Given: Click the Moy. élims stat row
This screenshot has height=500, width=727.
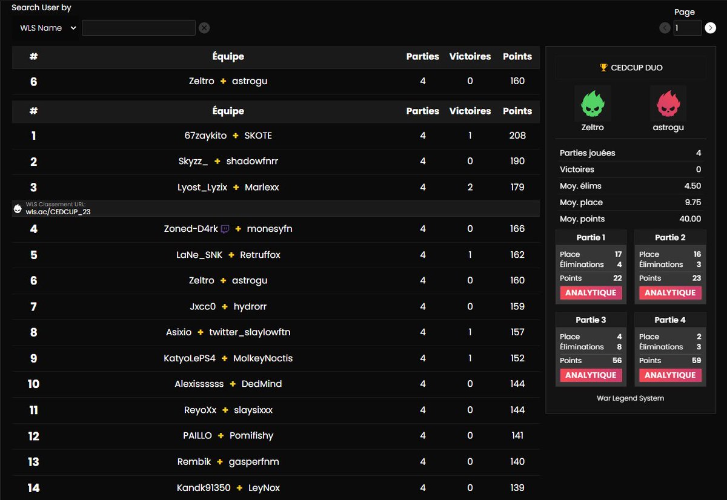Looking at the screenshot, I should (x=630, y=186).
